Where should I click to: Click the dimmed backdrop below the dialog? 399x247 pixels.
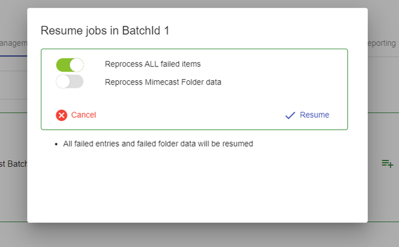tap(196, 236)
